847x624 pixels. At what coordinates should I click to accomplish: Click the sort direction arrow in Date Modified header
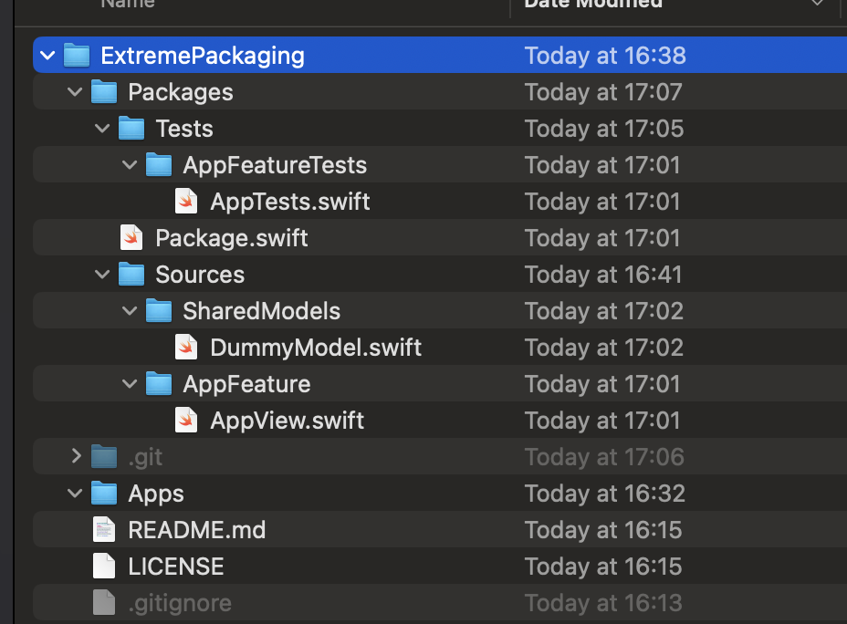[x=817, y=5]
